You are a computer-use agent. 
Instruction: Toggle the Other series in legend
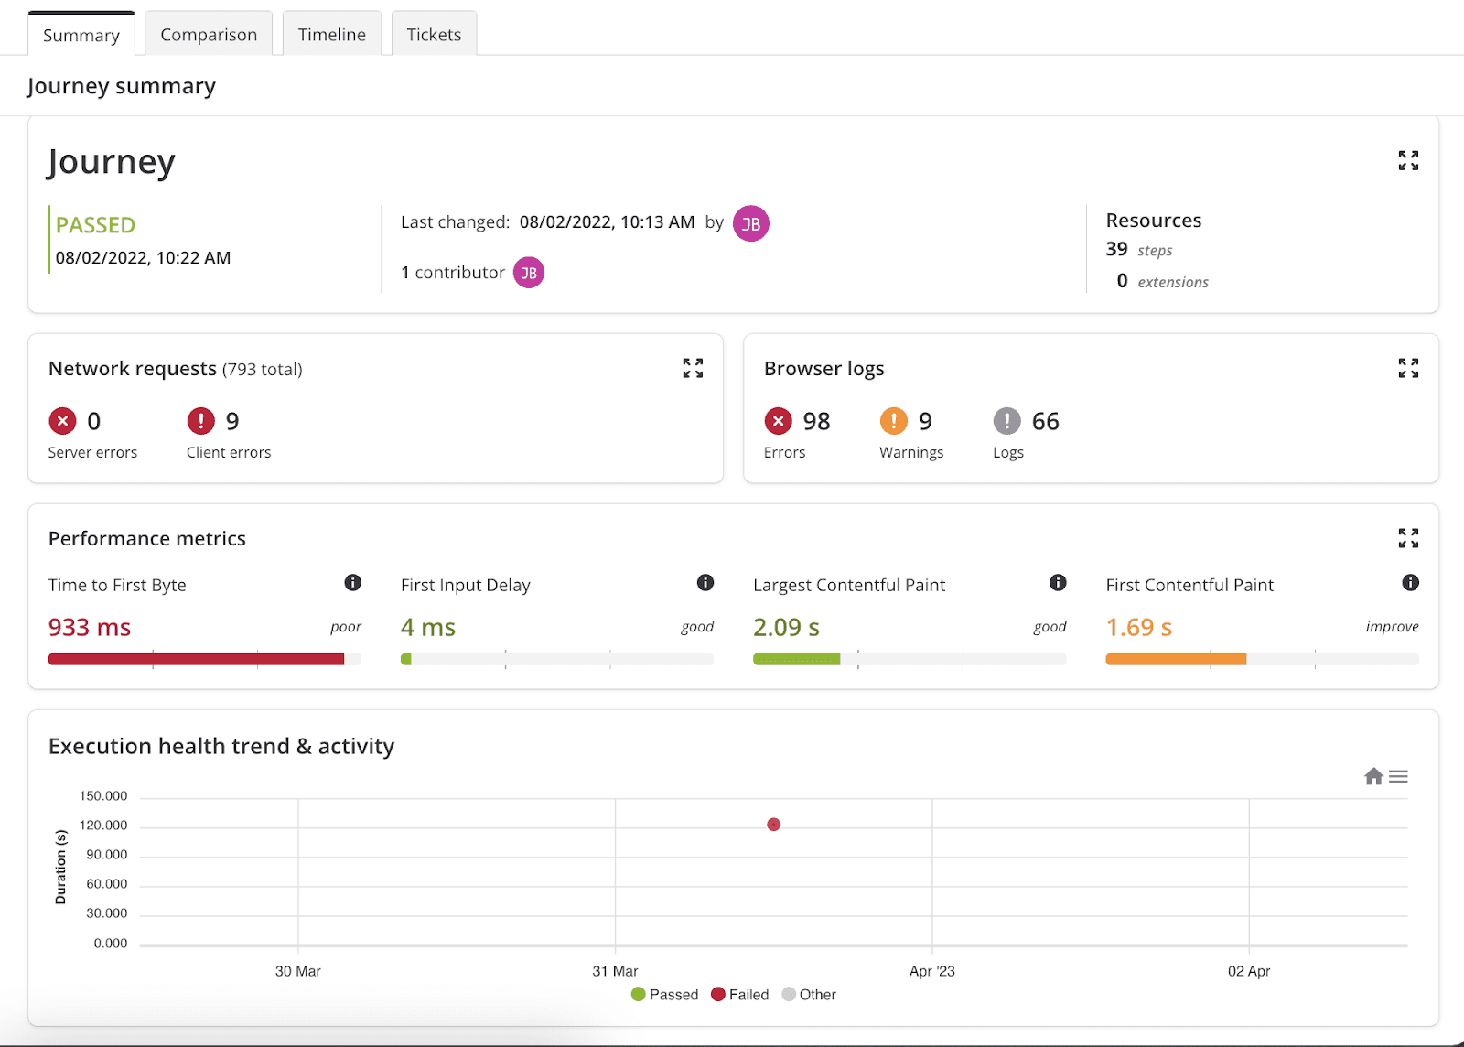pos(809,995)
